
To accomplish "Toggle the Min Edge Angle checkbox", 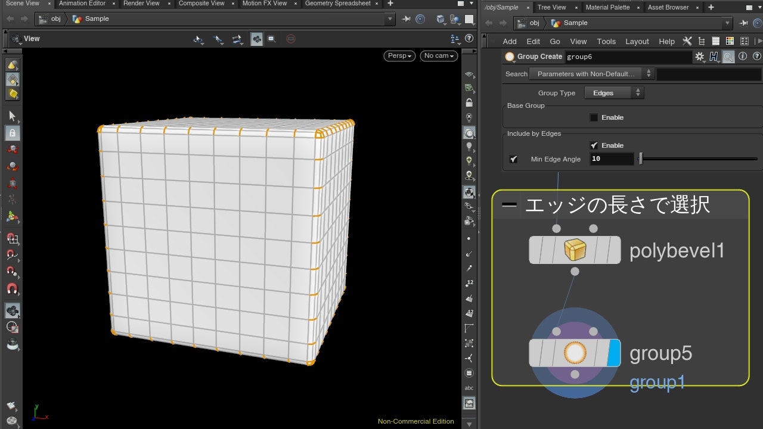I will 514,159.
